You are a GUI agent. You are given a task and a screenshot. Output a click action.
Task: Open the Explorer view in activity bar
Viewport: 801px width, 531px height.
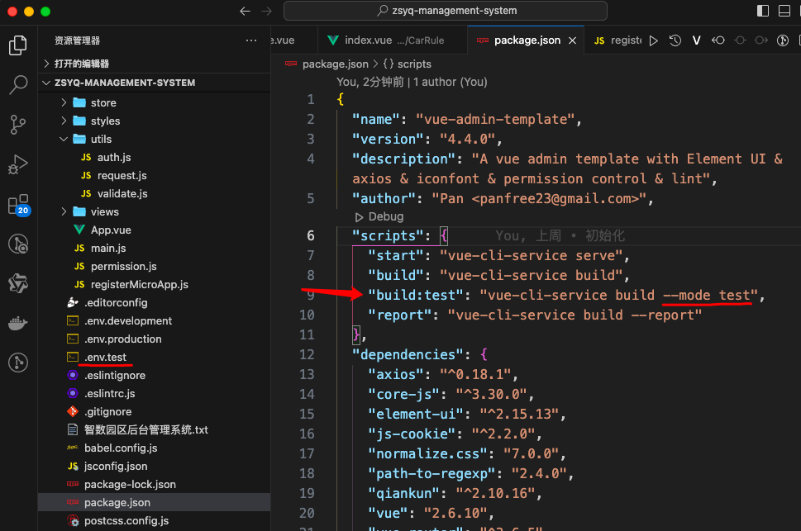[x=18, y=45]
